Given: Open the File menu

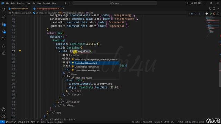Looking at the screenshot, I should (8, 3).
